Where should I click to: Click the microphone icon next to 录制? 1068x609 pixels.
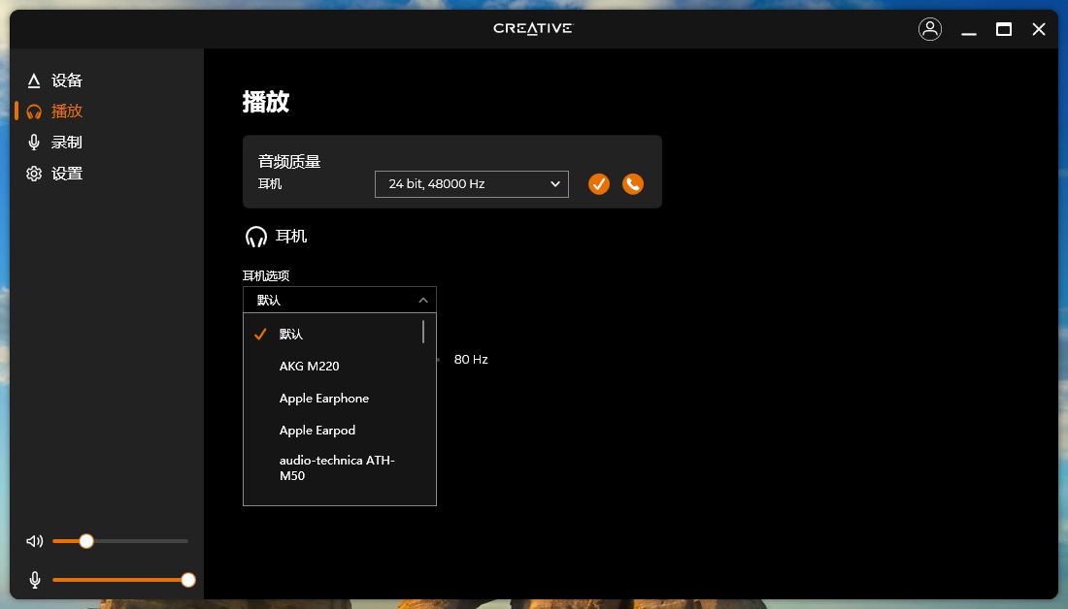coord(33,143)
